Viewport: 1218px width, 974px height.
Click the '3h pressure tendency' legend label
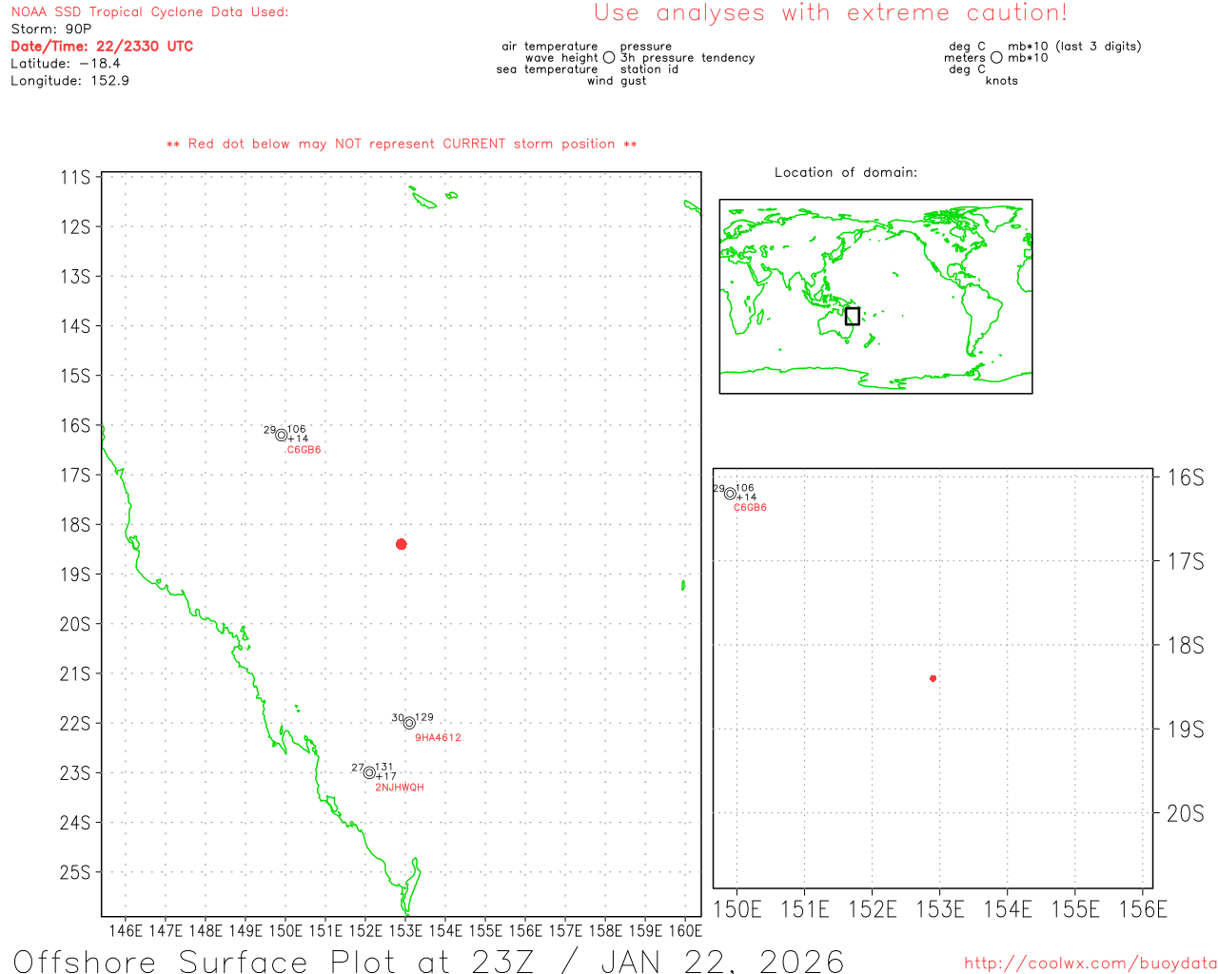pos(688,58)
